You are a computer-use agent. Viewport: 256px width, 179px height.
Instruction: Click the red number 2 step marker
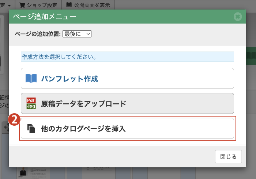point(14,120)
